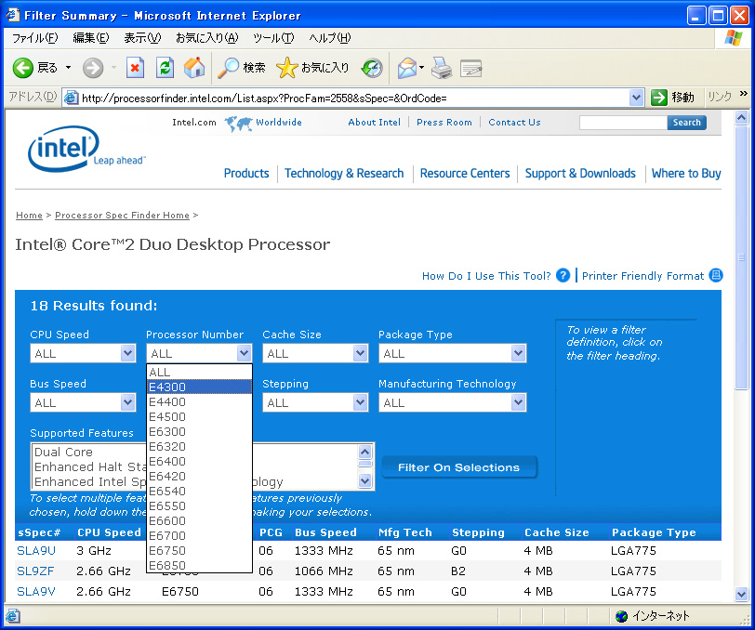Open the CPU Speed dropdown
This screenshot has width=755, height=630.
click(x=83, y=353)
